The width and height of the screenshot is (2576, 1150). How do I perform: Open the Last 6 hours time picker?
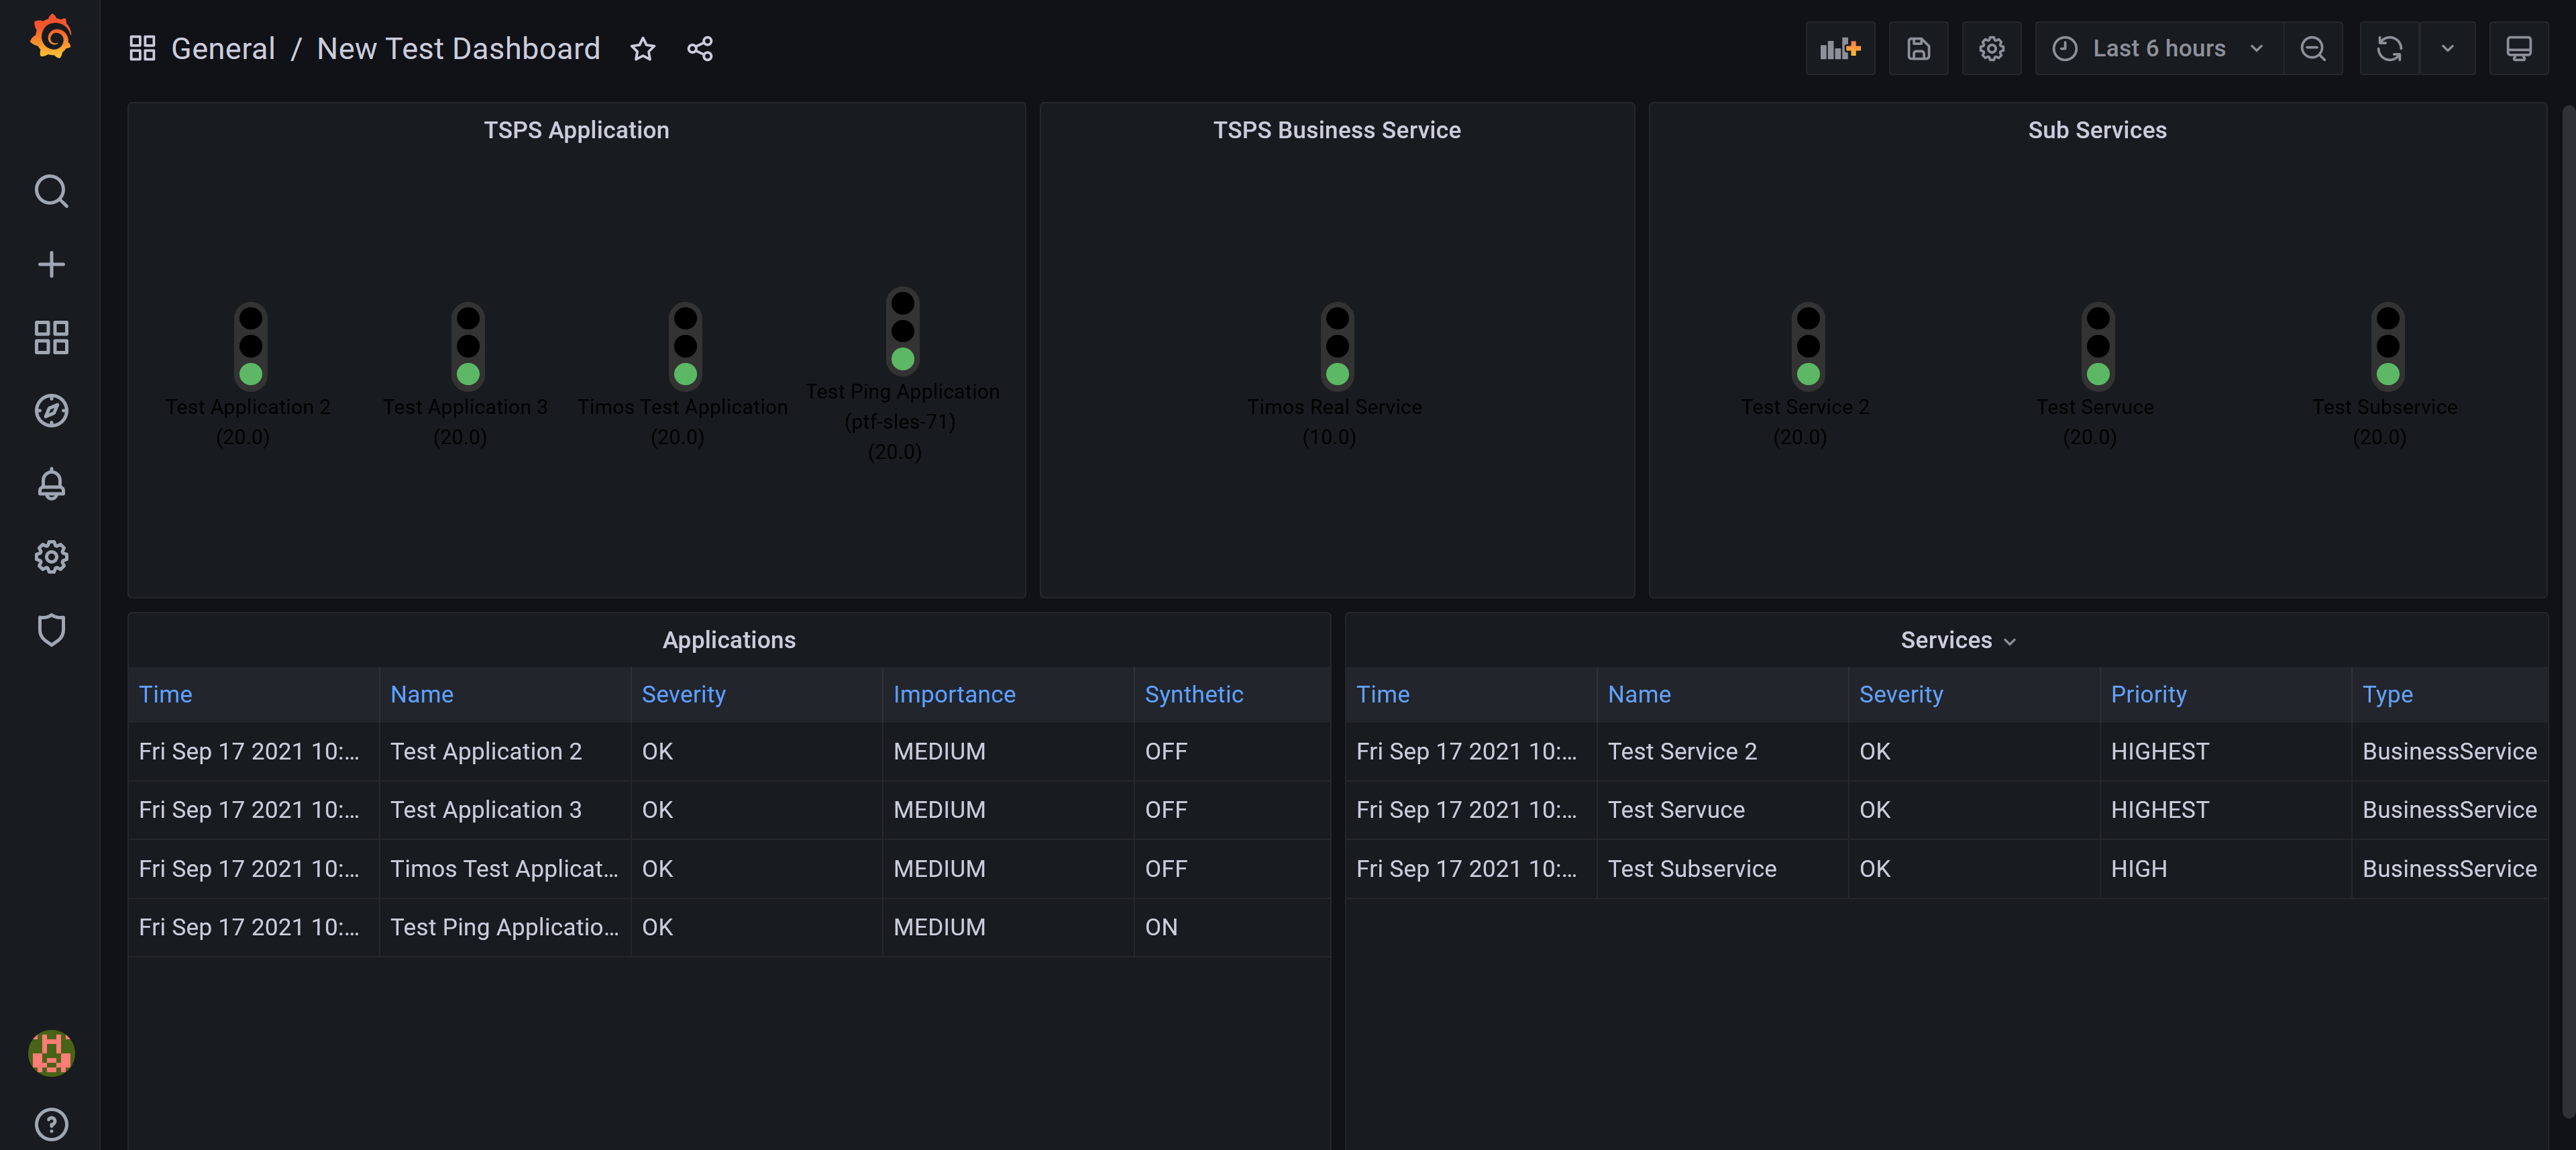click(x=2158, y=48)
